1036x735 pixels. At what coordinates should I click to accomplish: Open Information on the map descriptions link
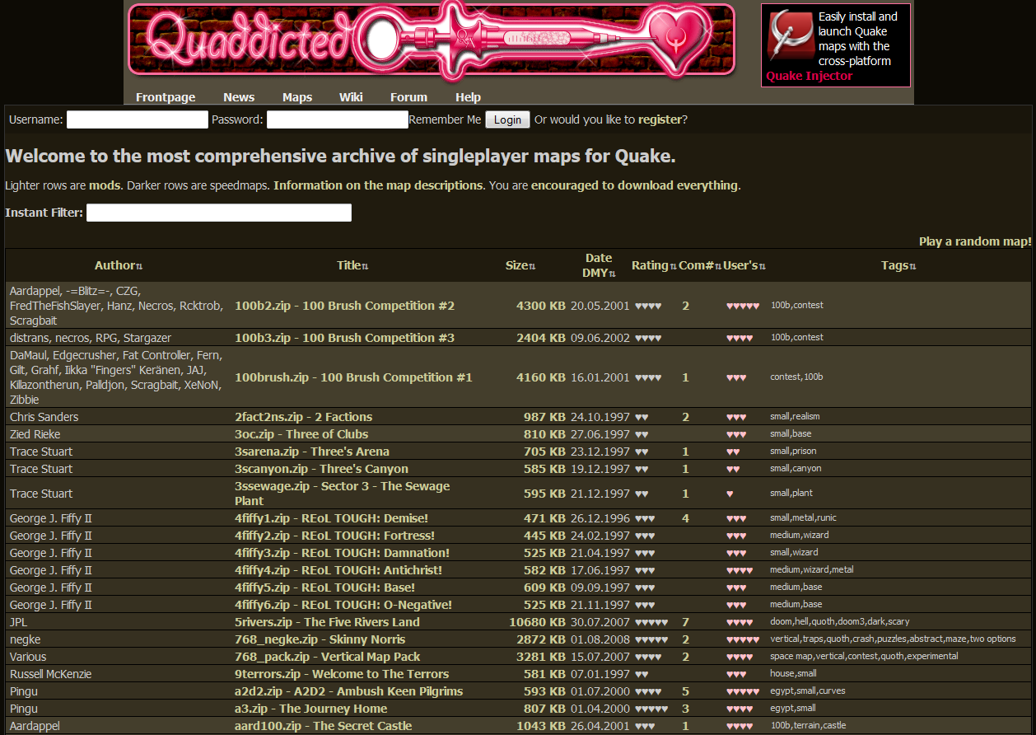tap(378, 185)
